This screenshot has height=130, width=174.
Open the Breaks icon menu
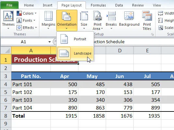(x=111, y=16)
